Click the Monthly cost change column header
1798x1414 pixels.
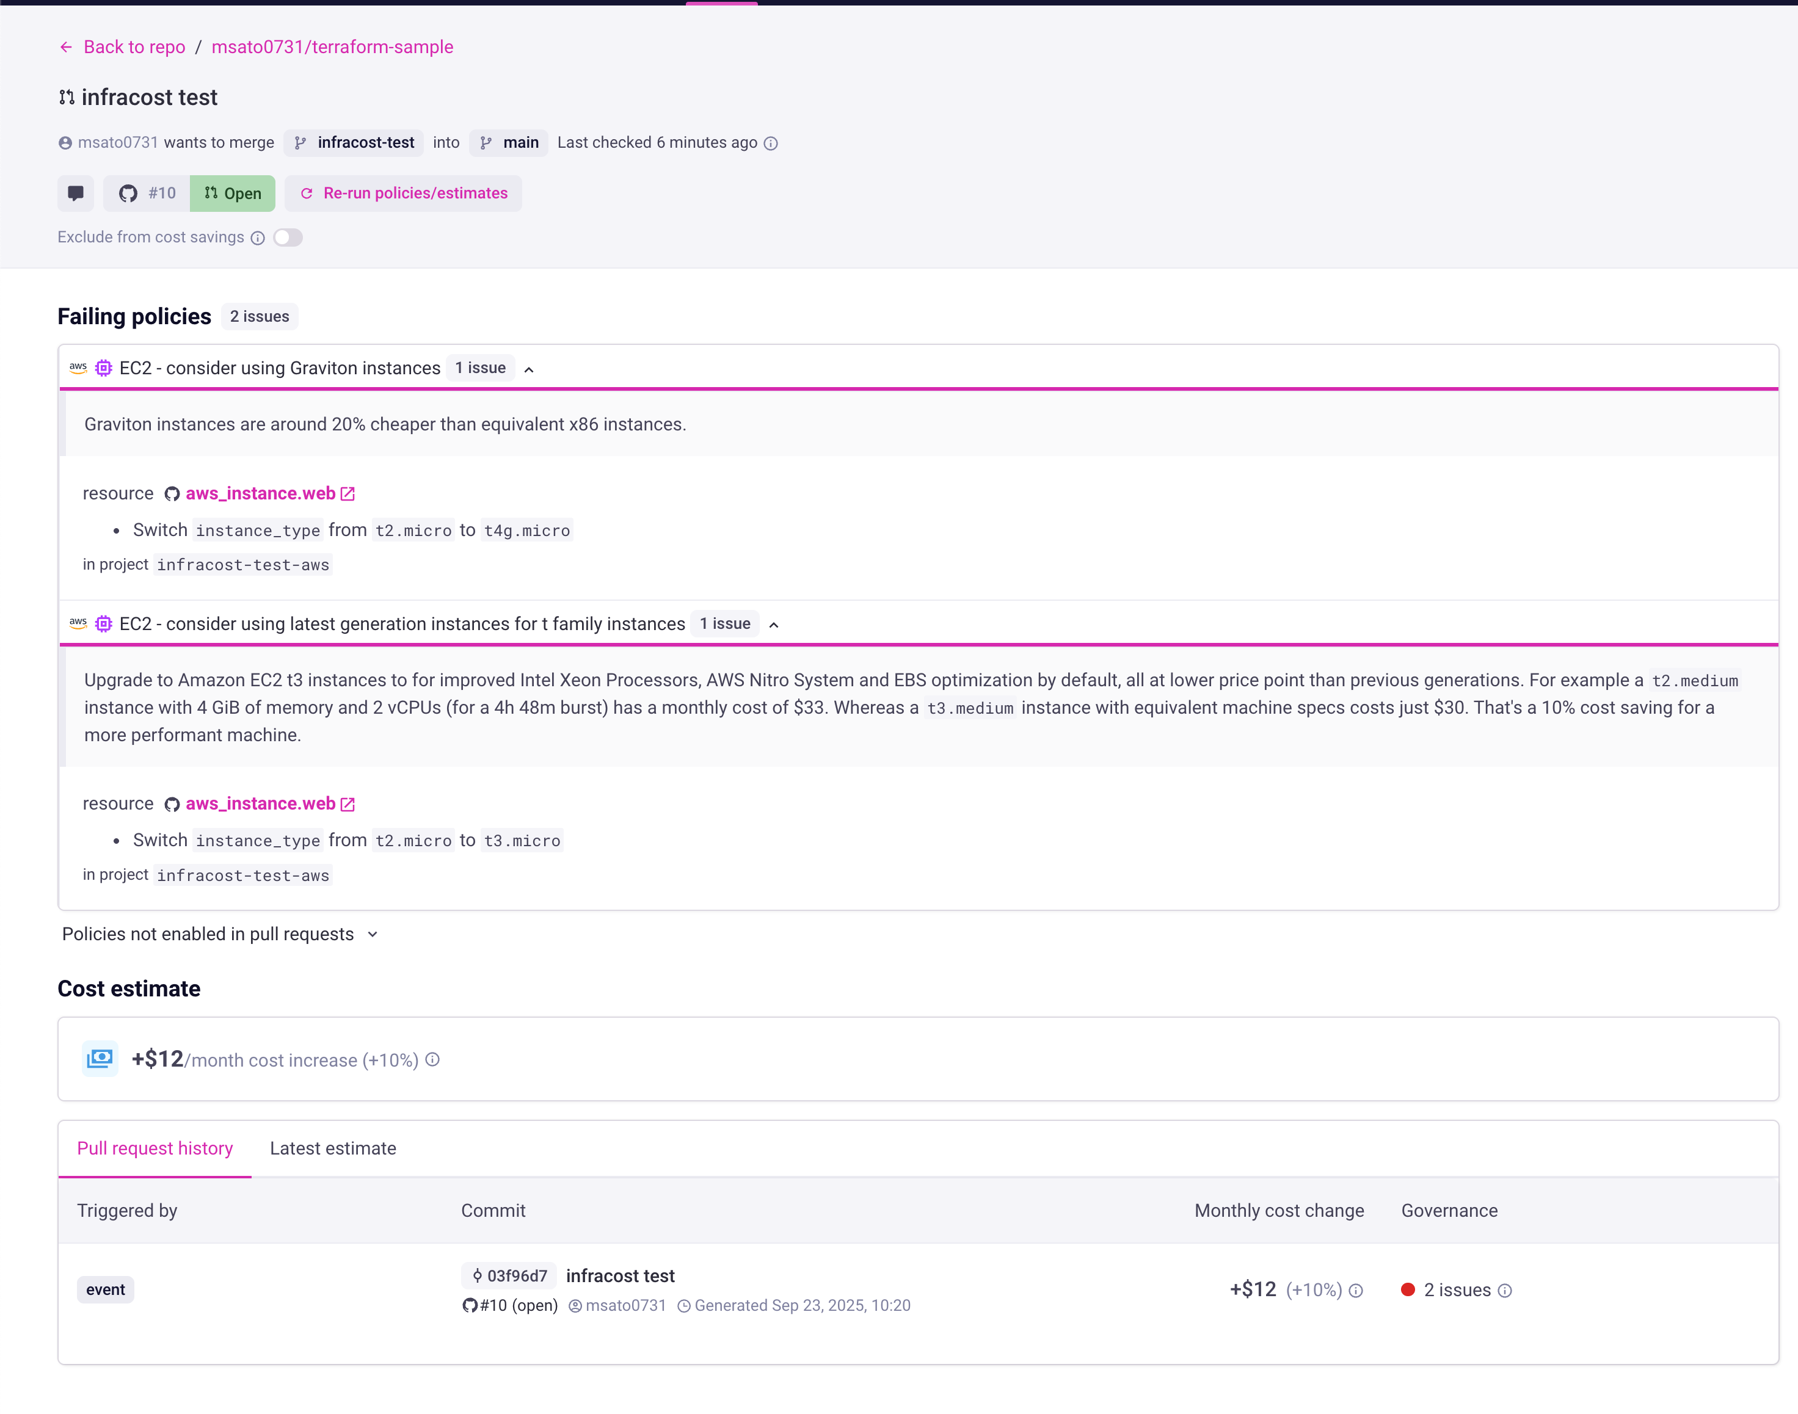click(1279, 1210)
